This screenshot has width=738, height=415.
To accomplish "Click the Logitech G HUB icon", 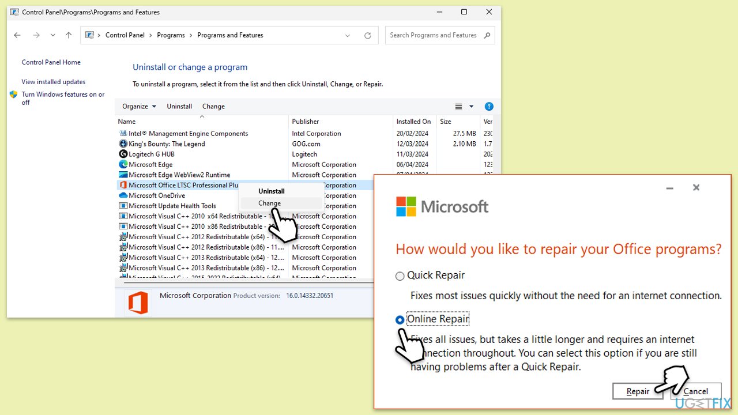I will click(x=123, y=154).
